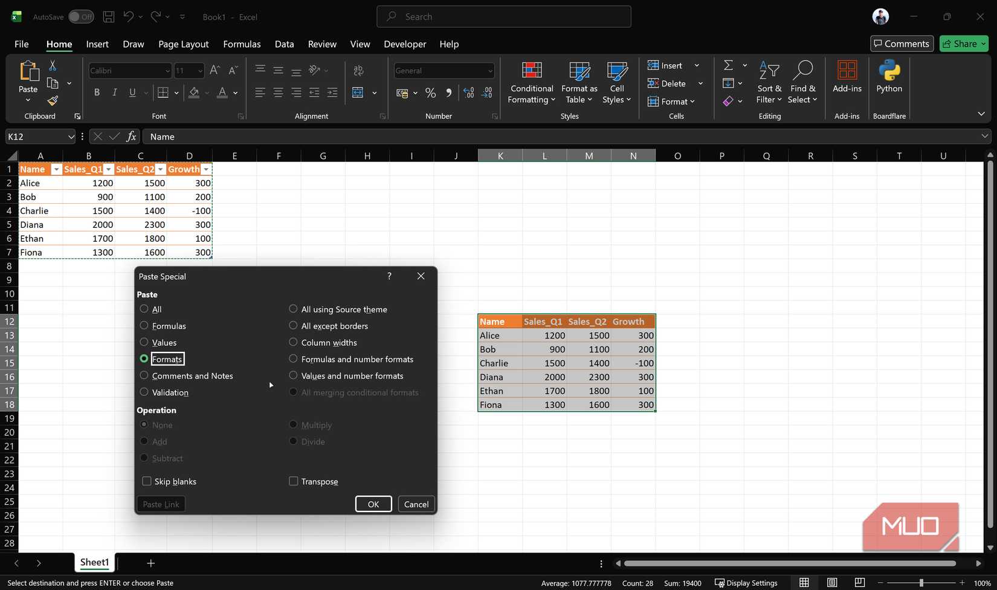Viewport: 997px width, 590px height.
Task: Click the Save icon in title bar
Action: (x=109, y=17)
